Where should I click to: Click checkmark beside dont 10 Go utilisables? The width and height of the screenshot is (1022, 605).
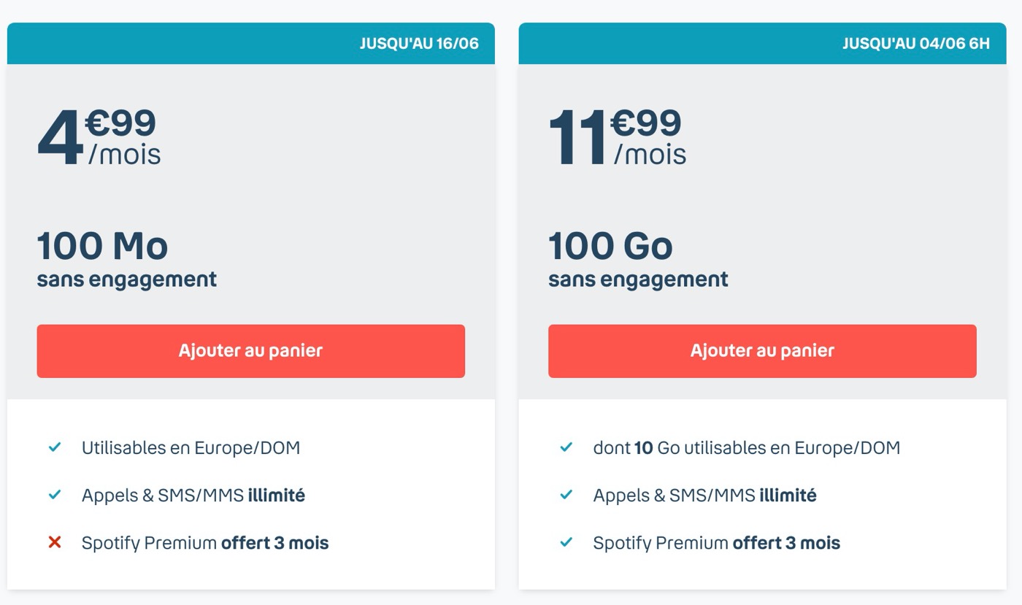point(566,447)
